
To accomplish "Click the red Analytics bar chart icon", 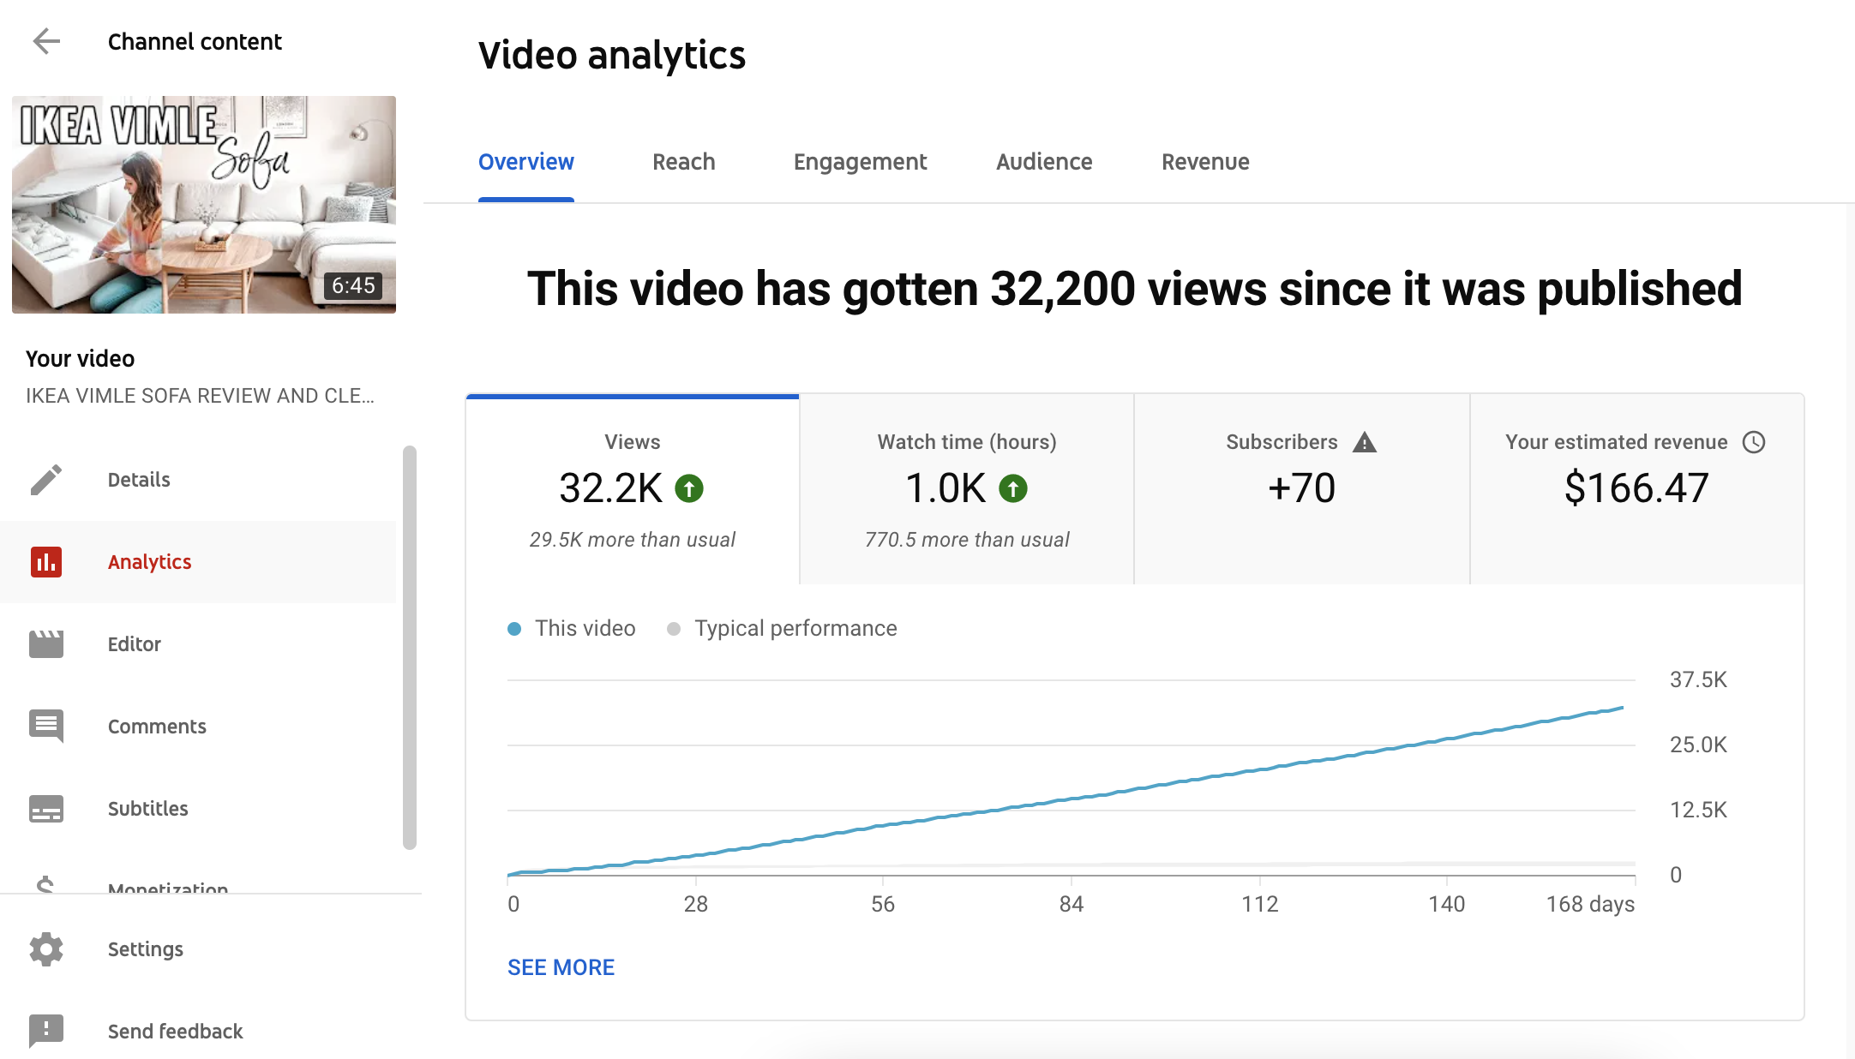I will point(46,562).
